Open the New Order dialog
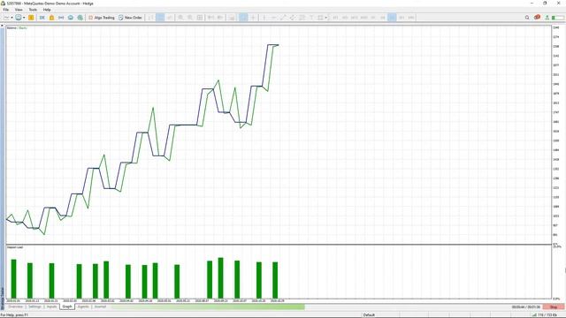566x318 pixels. 130,18
